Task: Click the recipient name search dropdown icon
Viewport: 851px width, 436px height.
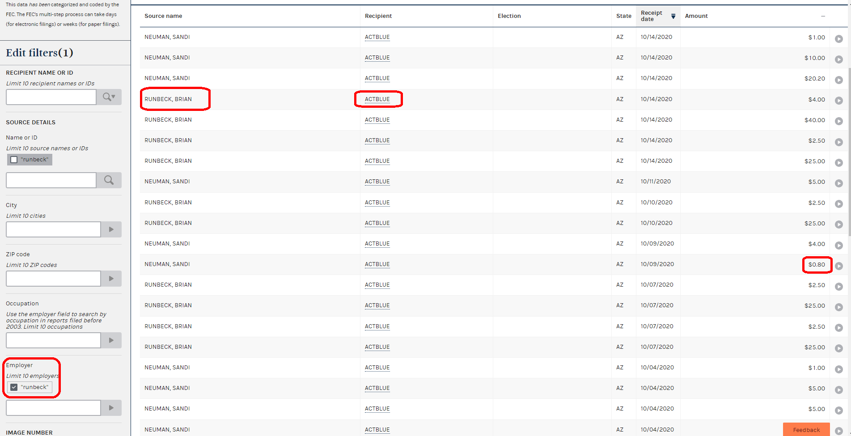Action: pyautogui.click(x=109, y=97)
